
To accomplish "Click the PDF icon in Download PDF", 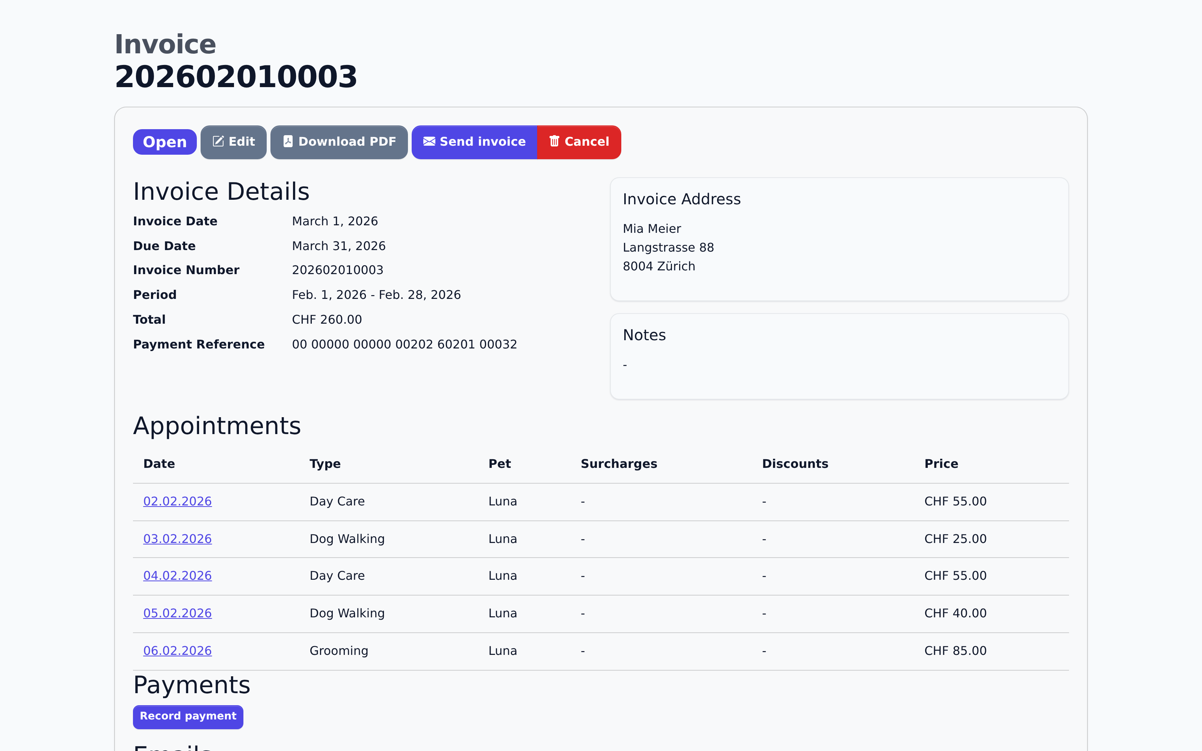I will (288, 142).
